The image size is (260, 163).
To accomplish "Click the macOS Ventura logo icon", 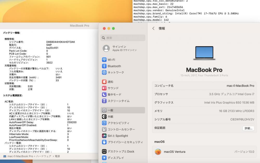I will [x=158, y=152].
